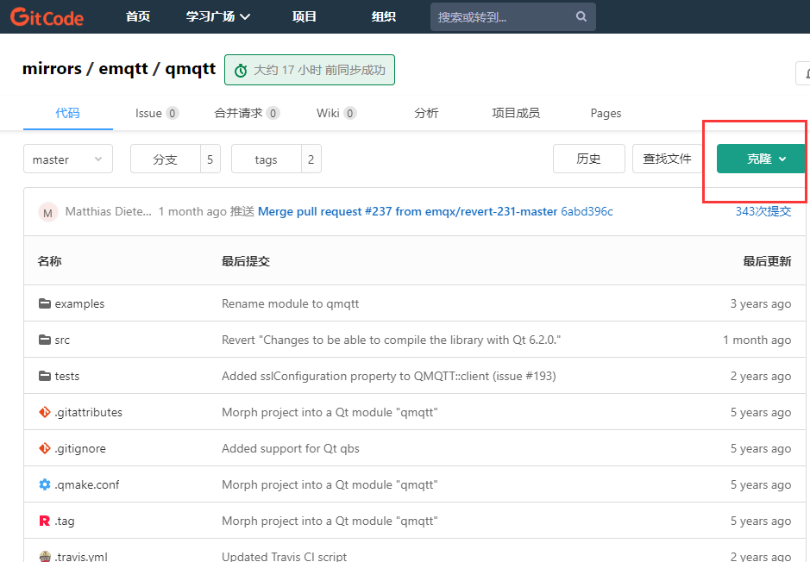Click the 历史 history button
The width and height of the screenshot is (810, 562).
pos(588,159)
